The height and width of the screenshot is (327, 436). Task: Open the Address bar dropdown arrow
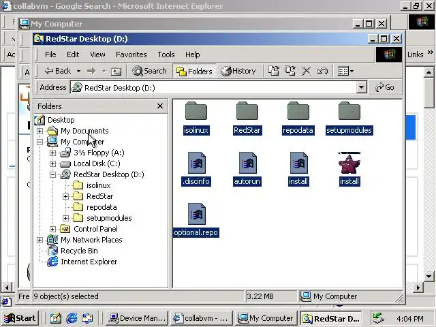[x=362, y=88]
